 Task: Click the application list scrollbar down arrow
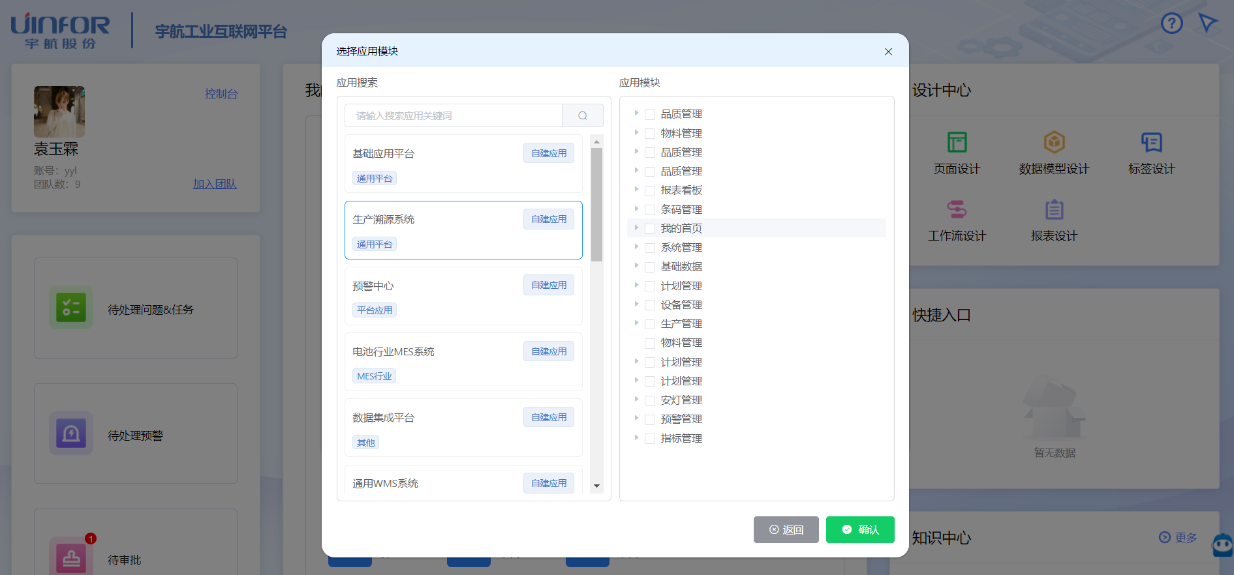point(596,486)
